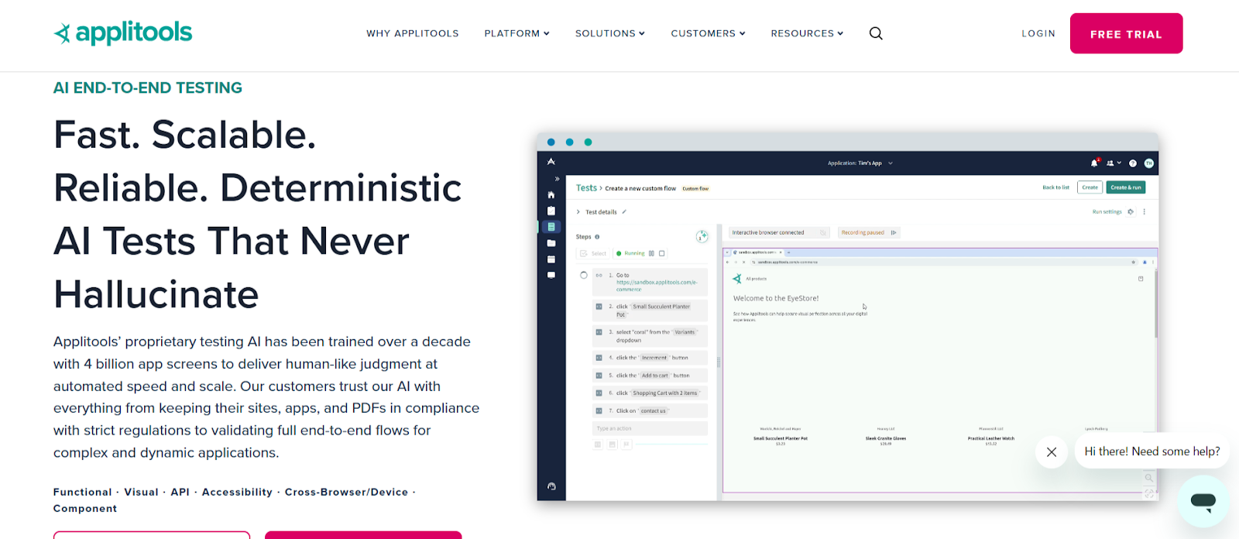Click the Applitools logo in EyeStore page
The height and width of the screenshot is (539, 1239).
coord(737,278)
